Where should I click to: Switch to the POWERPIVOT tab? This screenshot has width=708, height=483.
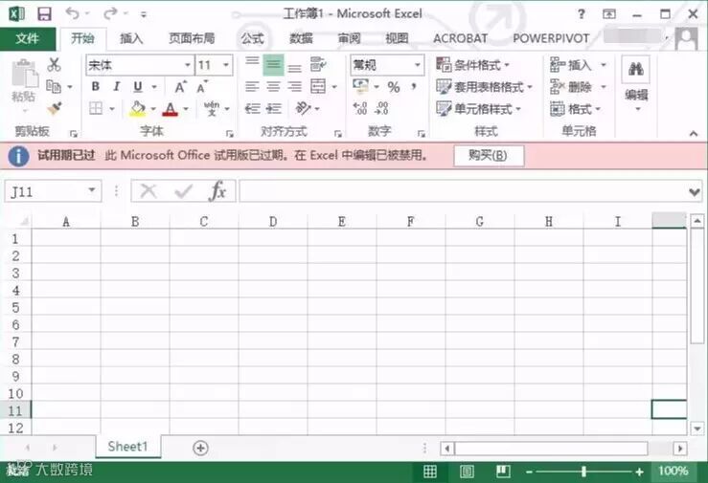coord(551,39)
